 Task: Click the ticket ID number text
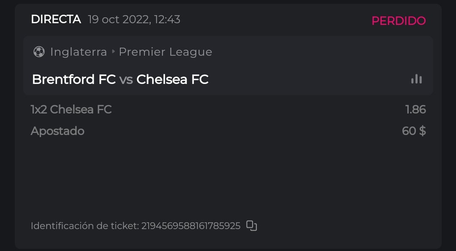coord(190,226)
